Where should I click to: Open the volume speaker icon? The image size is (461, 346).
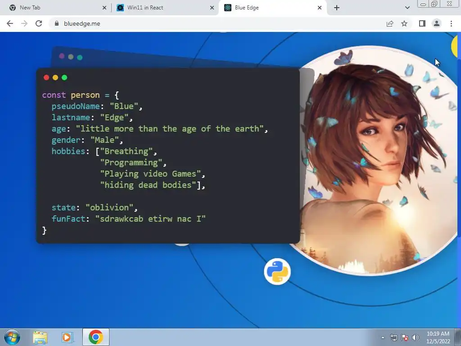coord(416,337)
